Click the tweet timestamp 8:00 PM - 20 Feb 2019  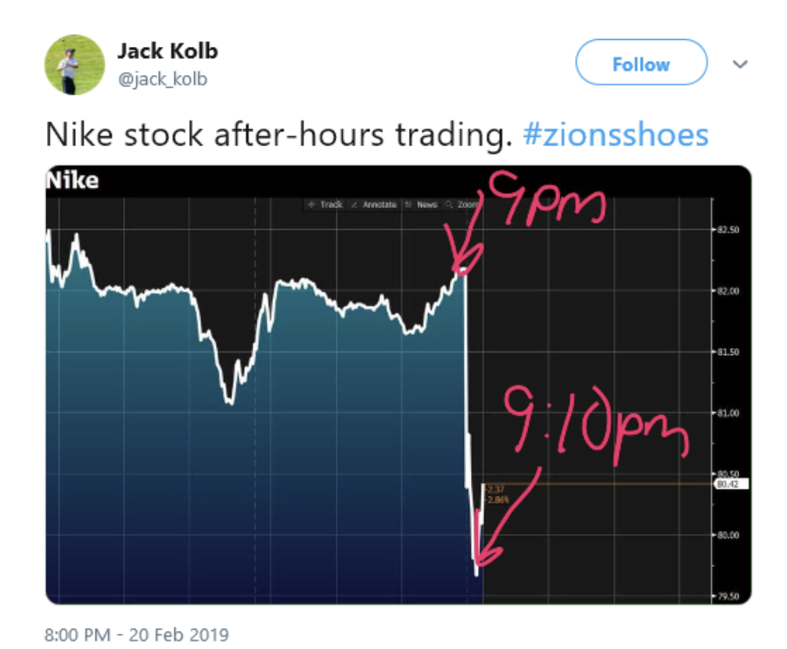click(136, 633)
